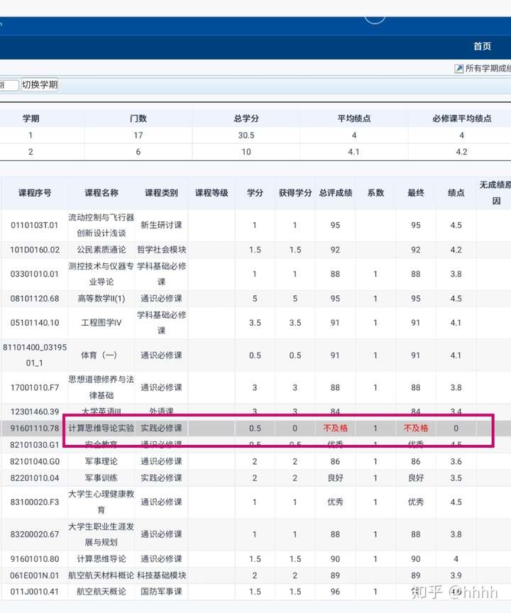Click the semester input field beside 切换学期
The width and height of the screenshot is (511, 613).
(x=9, y=85)
